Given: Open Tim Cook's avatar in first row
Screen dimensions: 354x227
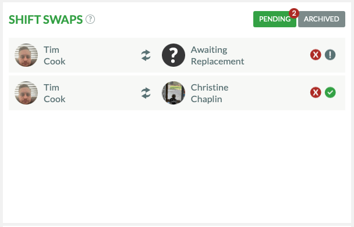Looking at the screenshot, I should [26, 55].
